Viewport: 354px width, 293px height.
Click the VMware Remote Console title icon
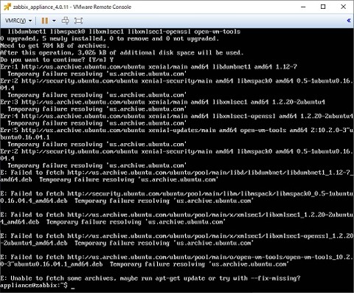tap(7, 7)
